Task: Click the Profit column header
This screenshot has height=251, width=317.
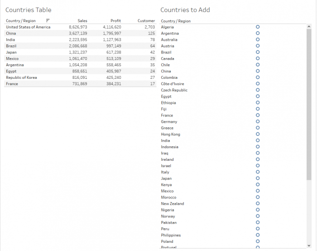Action: [115, 21]
